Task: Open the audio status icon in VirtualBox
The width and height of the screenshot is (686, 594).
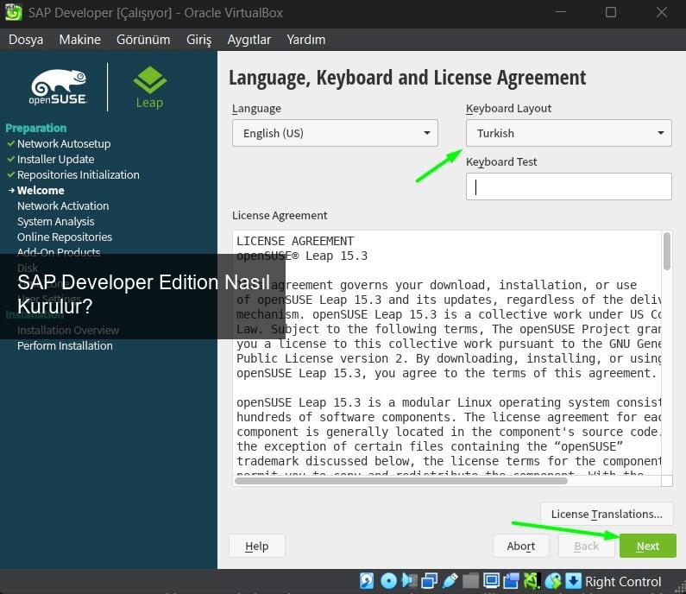Action: (408, 581)
